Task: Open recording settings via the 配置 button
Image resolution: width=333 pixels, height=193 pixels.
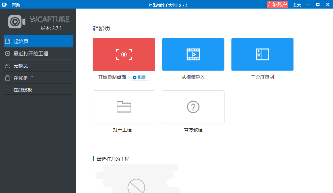Action: coord(139,77)
